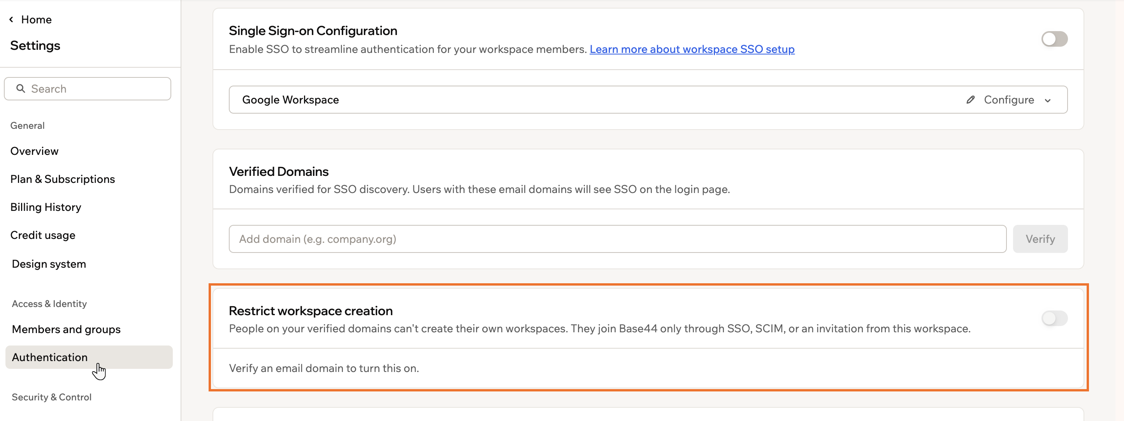Toggle the Single Sign-on Configuration switch

click(1054, 39)
